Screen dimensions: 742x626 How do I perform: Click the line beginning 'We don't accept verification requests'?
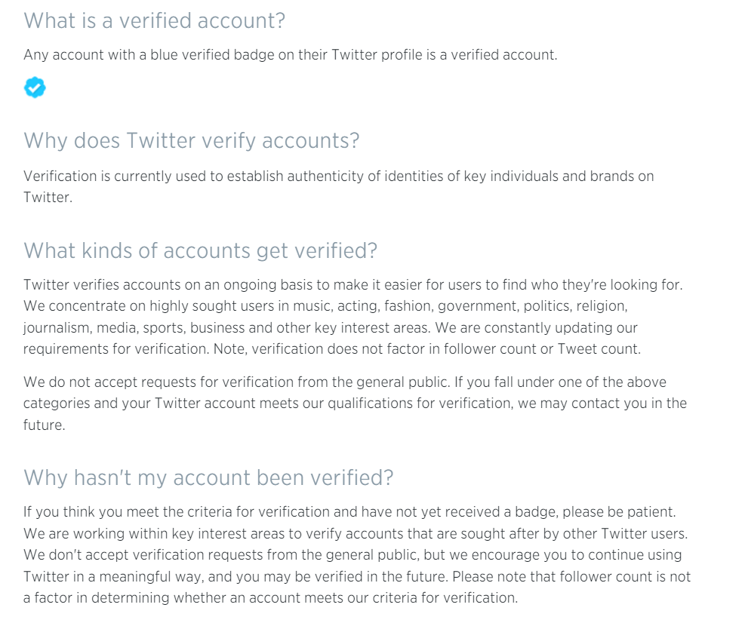pyautogui.click(x=353, y=555)
